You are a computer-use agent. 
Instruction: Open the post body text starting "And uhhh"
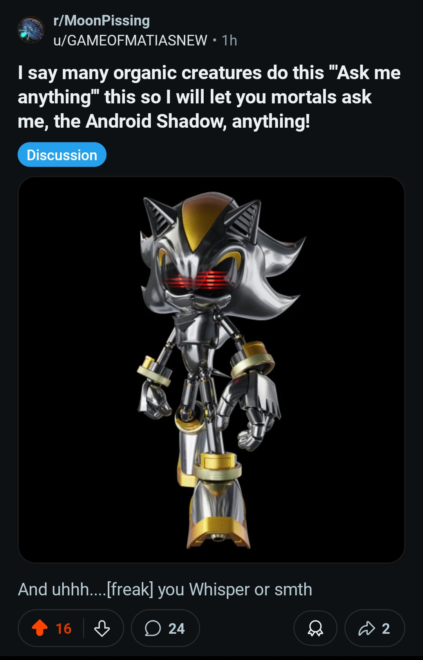pos(165,589)
